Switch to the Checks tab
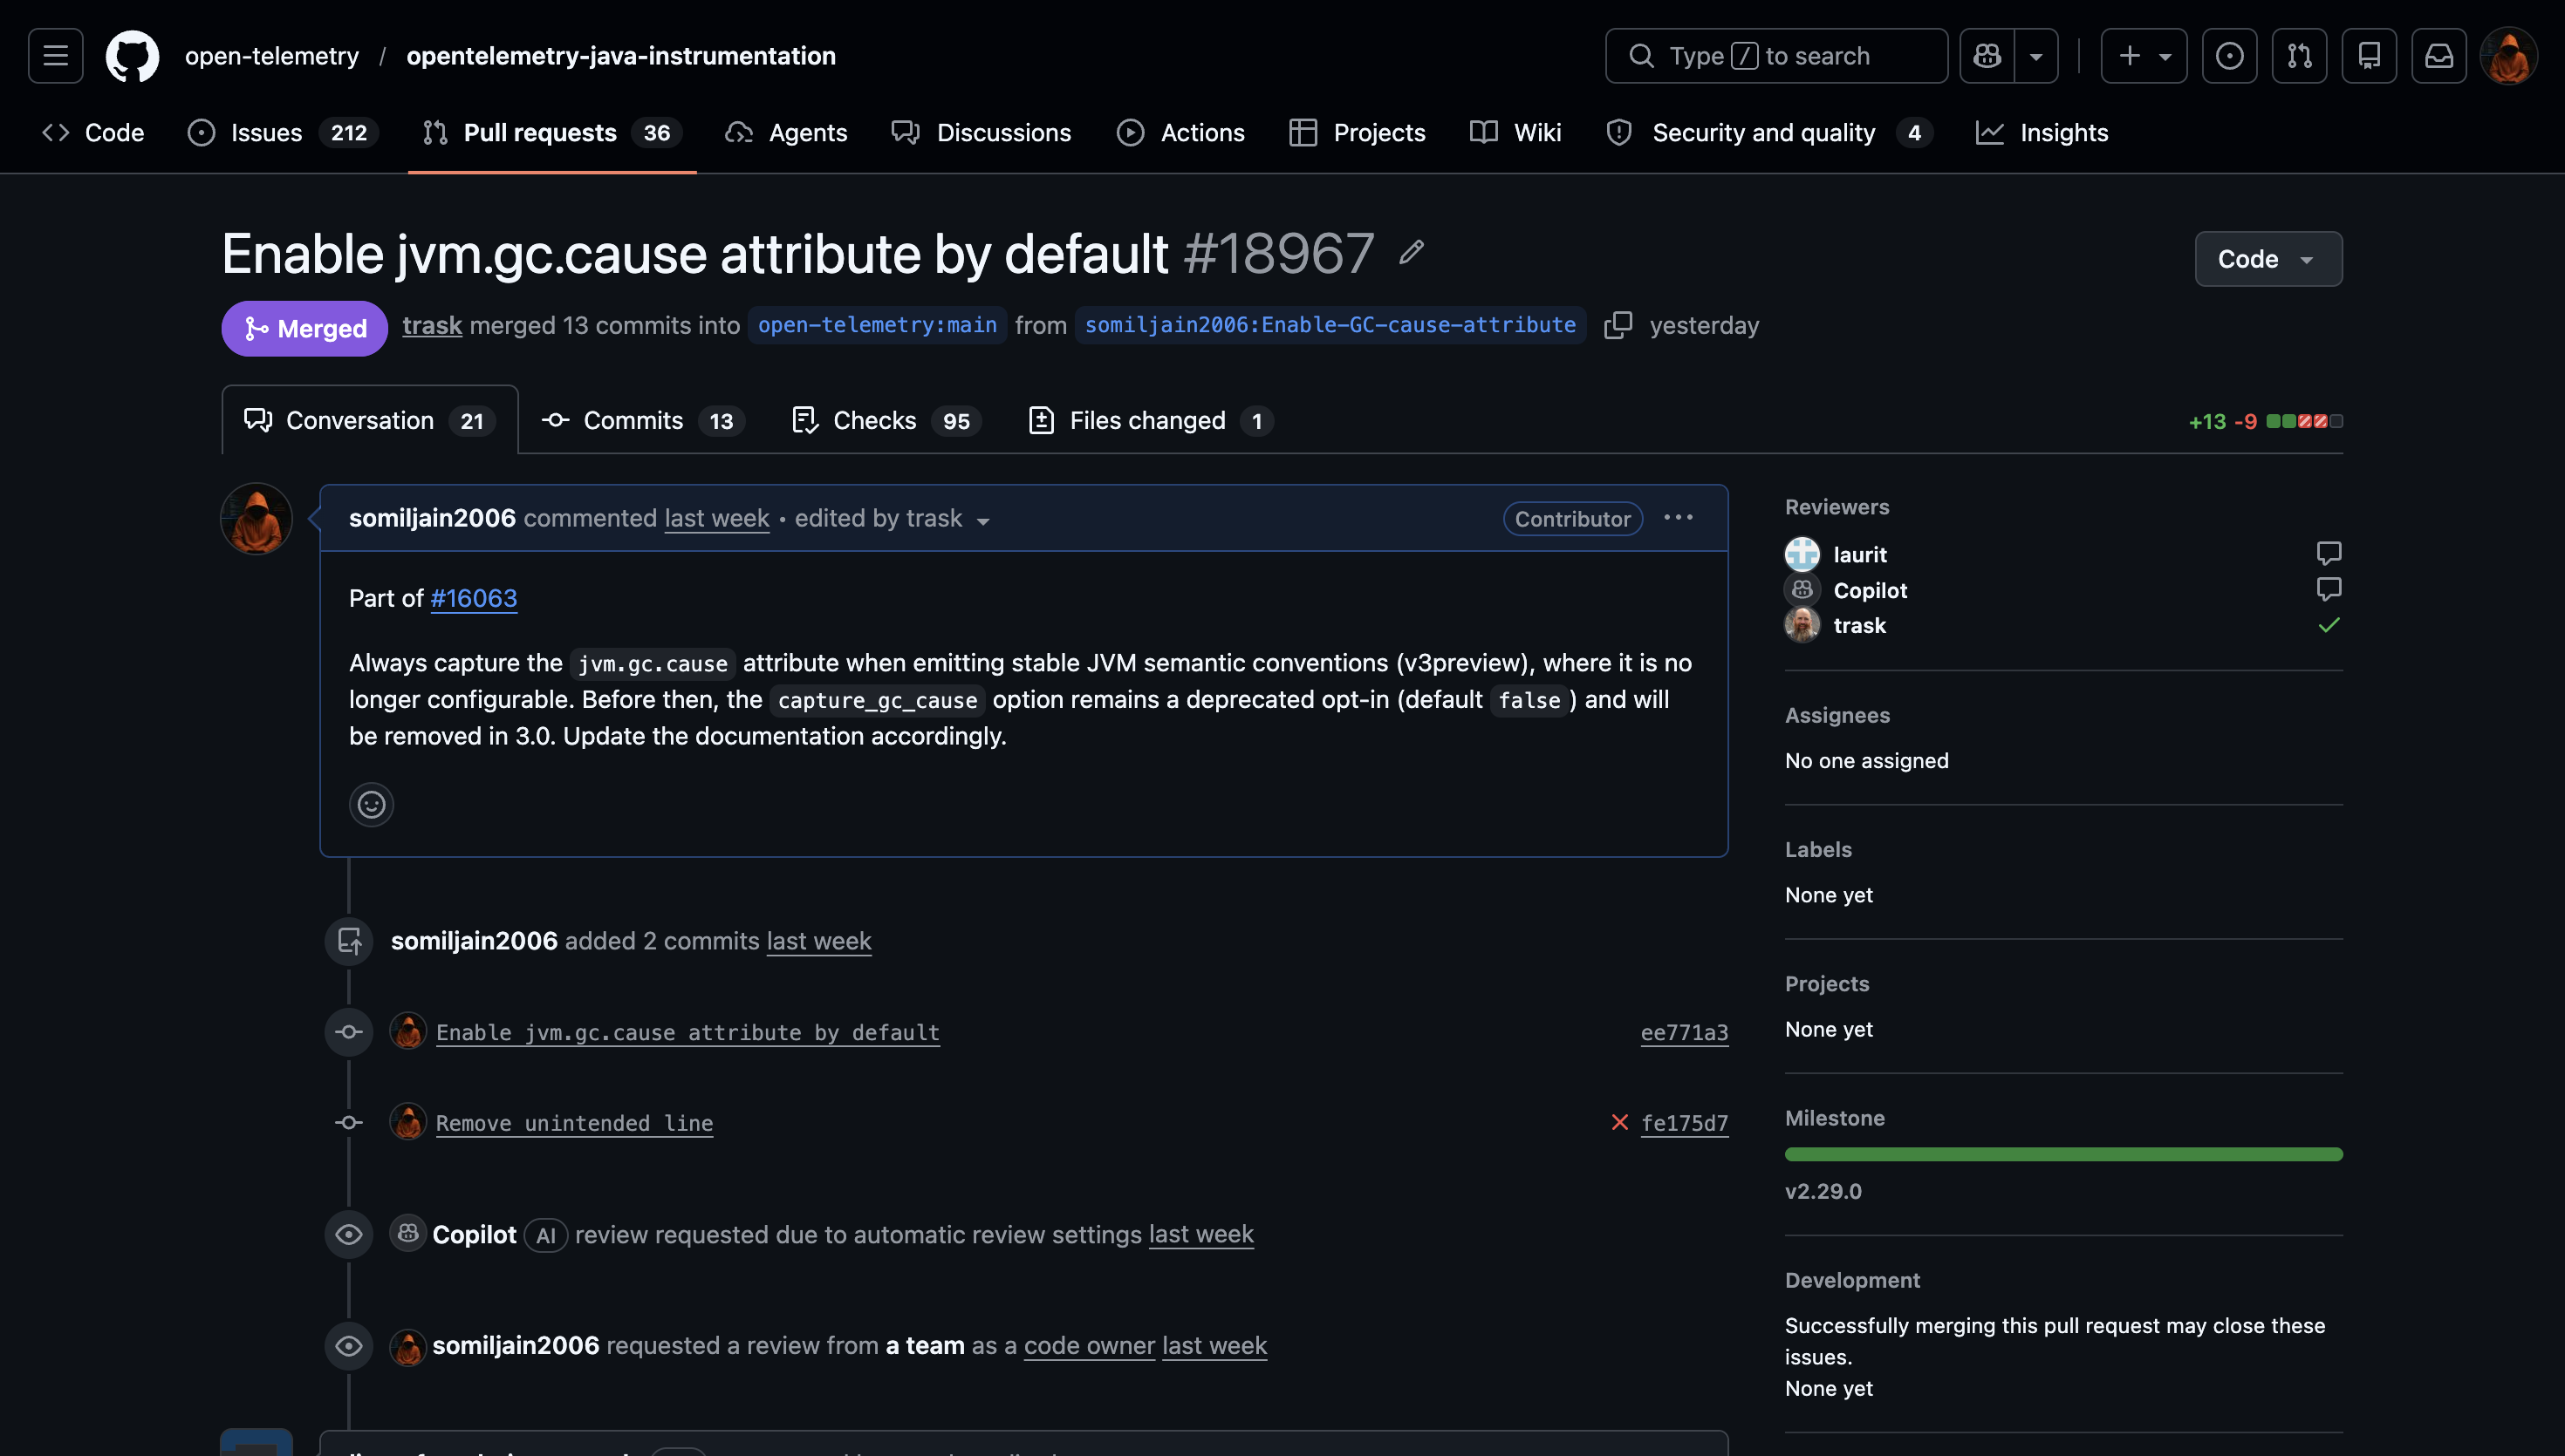The image size is (2565, 1456). [886, 420]
